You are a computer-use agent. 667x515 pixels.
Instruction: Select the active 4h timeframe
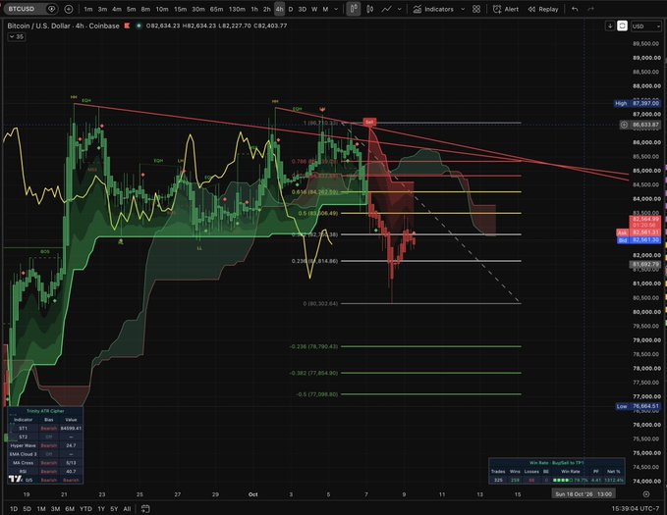[280, 9]
